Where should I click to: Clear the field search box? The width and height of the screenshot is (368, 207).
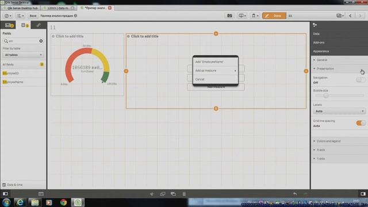tap(41, 41)
